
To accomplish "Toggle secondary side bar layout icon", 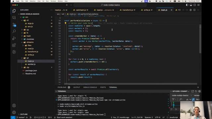I will [194, 5].
